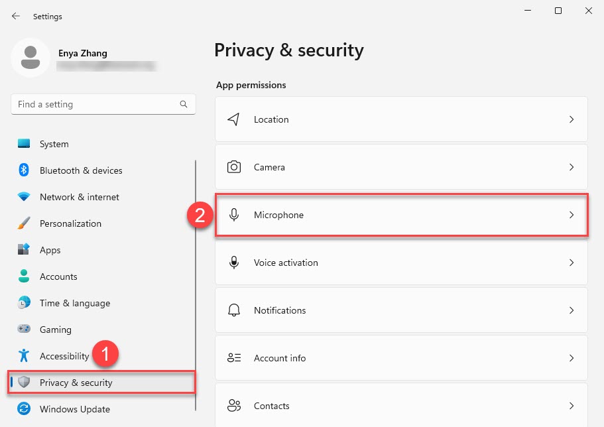The height and width of the screenshot is (427, 604).
Task: Select Time & language category
Action: point(74,303)
